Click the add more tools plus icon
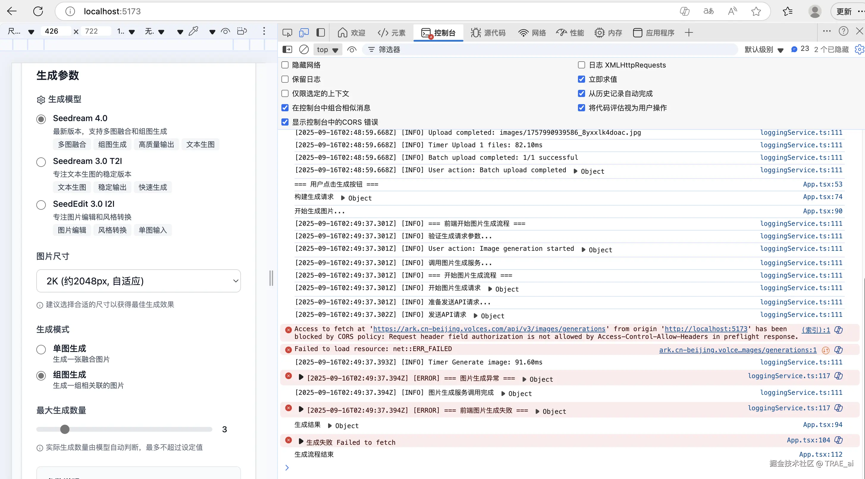 (689, 33)
